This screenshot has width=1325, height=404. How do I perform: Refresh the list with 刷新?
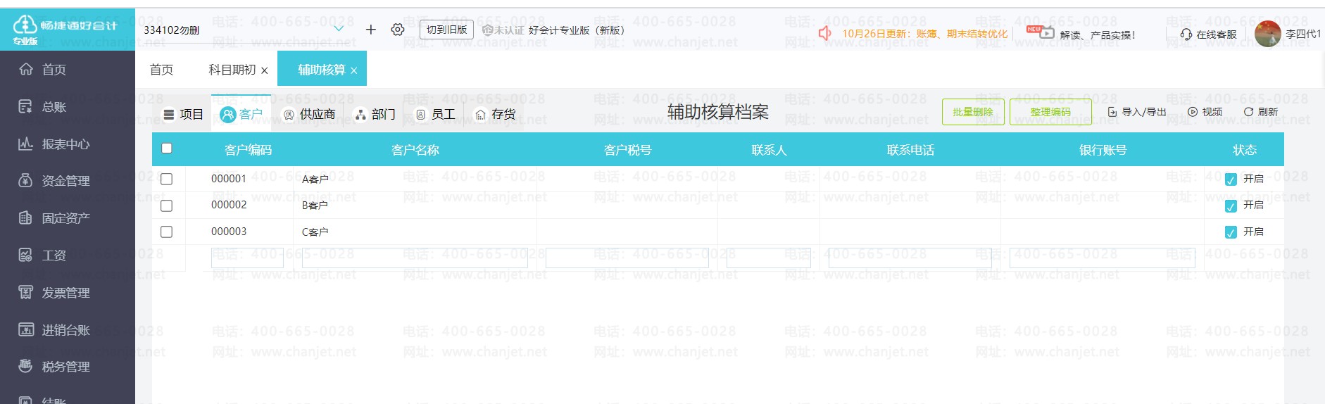(1260, 112)
